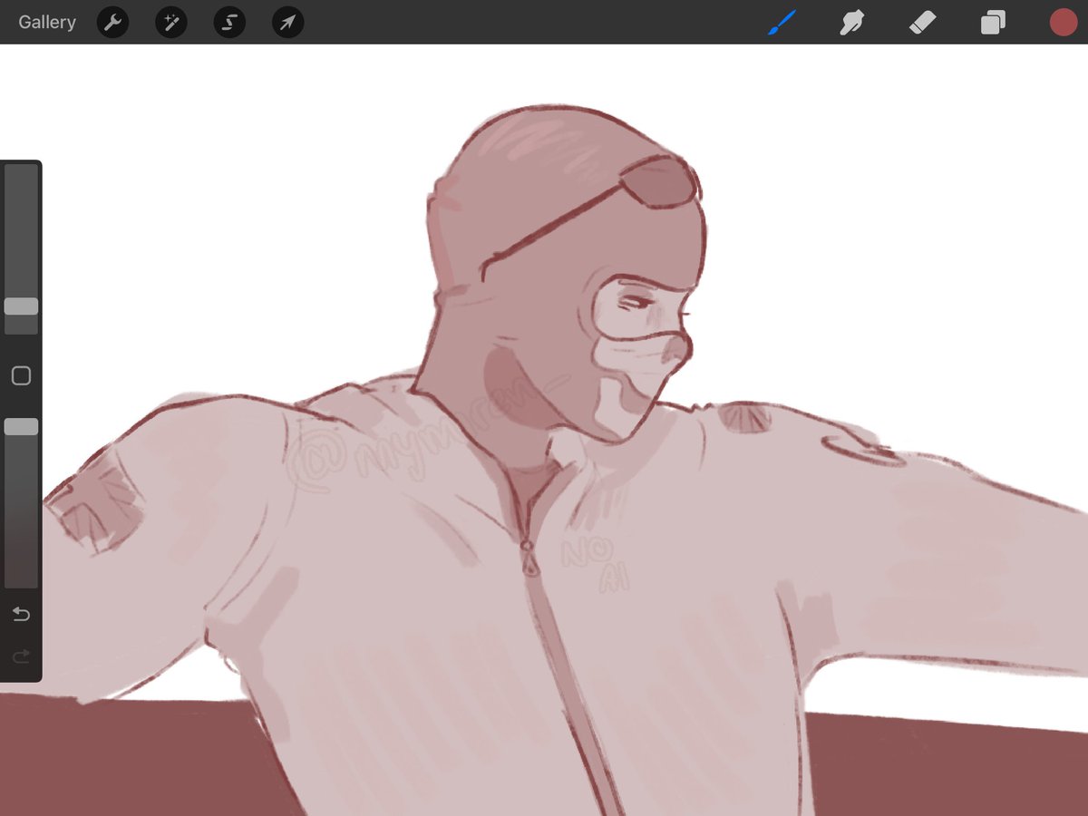
Task: Return to the Gallery
Action: coord(47,22)
